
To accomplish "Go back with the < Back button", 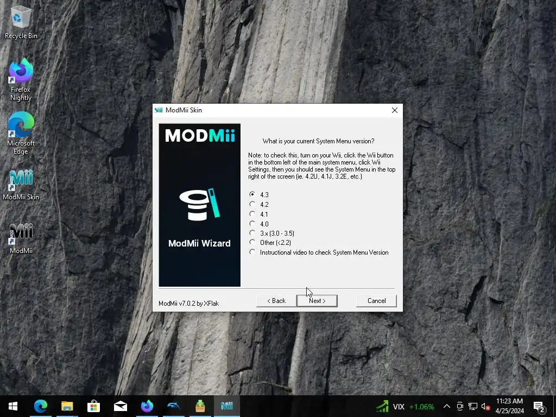I will pos(276,301).
